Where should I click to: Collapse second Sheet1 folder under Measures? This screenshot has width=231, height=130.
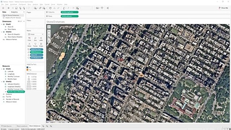[2, 82]
